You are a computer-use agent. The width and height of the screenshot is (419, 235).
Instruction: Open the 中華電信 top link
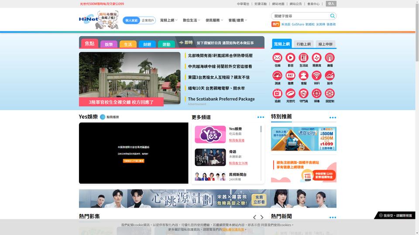(x=243, y=4)
